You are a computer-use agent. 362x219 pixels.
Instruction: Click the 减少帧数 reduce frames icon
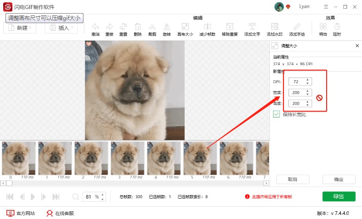(x=207, y=27)
